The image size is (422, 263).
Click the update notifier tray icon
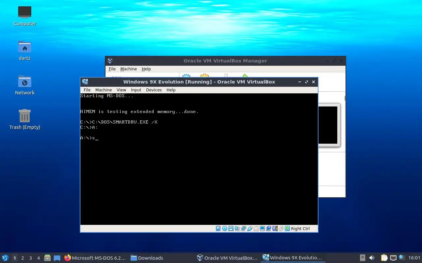[402, 257]
